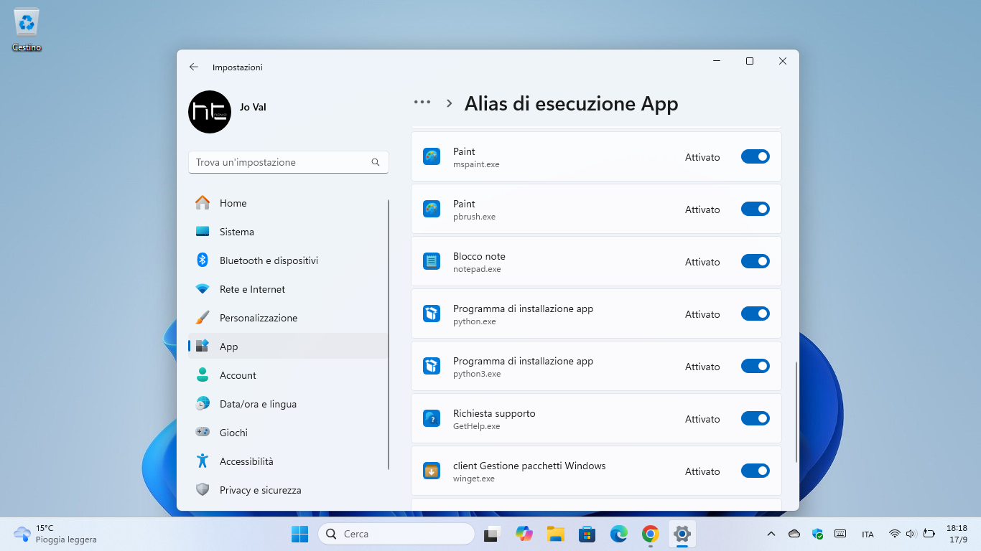This screenshot has height=551, width=981.
Task: Launch Copilot from the taskbar
Action: point(524,534)
